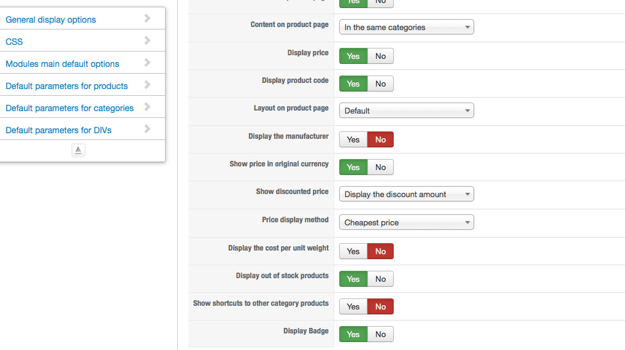Click chevron beside Default parameters for DIVs
This screenshot has height=350, width=625.
[147, 129]
